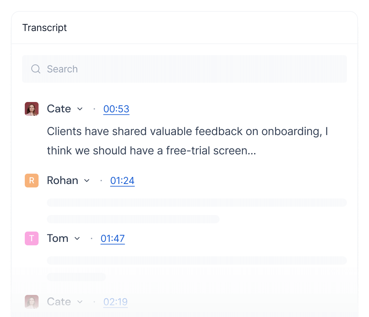Expand the chevron next to Cate at 02:19
The height and width of the screenshot is (317, 369).
(80, 302)
